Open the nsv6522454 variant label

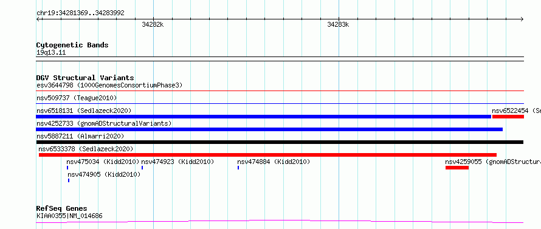pyautogui.click(x=516, y=111)
